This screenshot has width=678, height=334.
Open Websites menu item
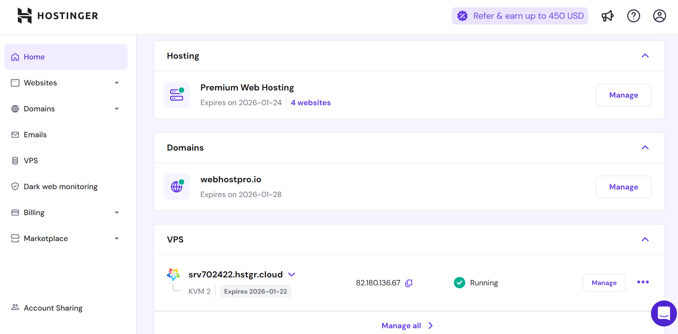(66, 83)
